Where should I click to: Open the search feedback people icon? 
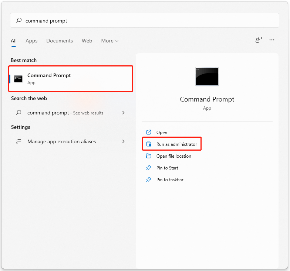(258, 40)
